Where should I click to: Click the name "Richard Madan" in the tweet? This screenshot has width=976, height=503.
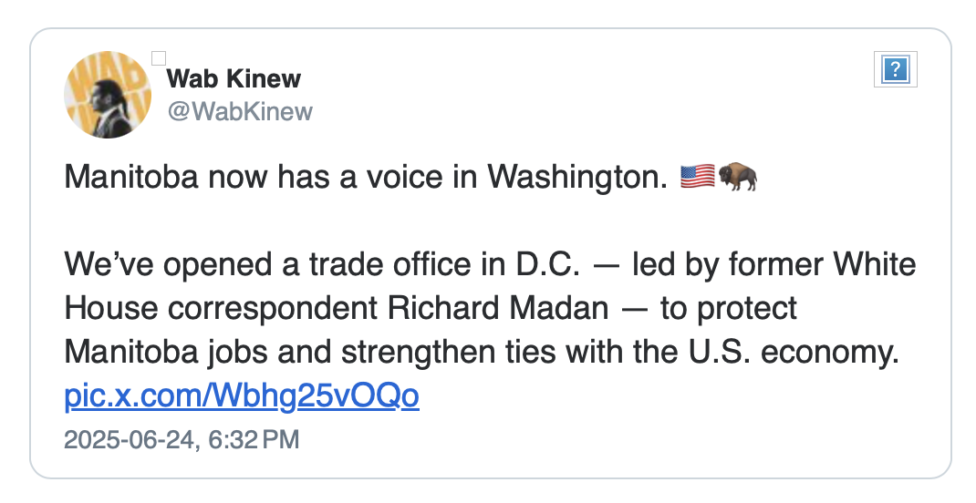click(498, 308)
